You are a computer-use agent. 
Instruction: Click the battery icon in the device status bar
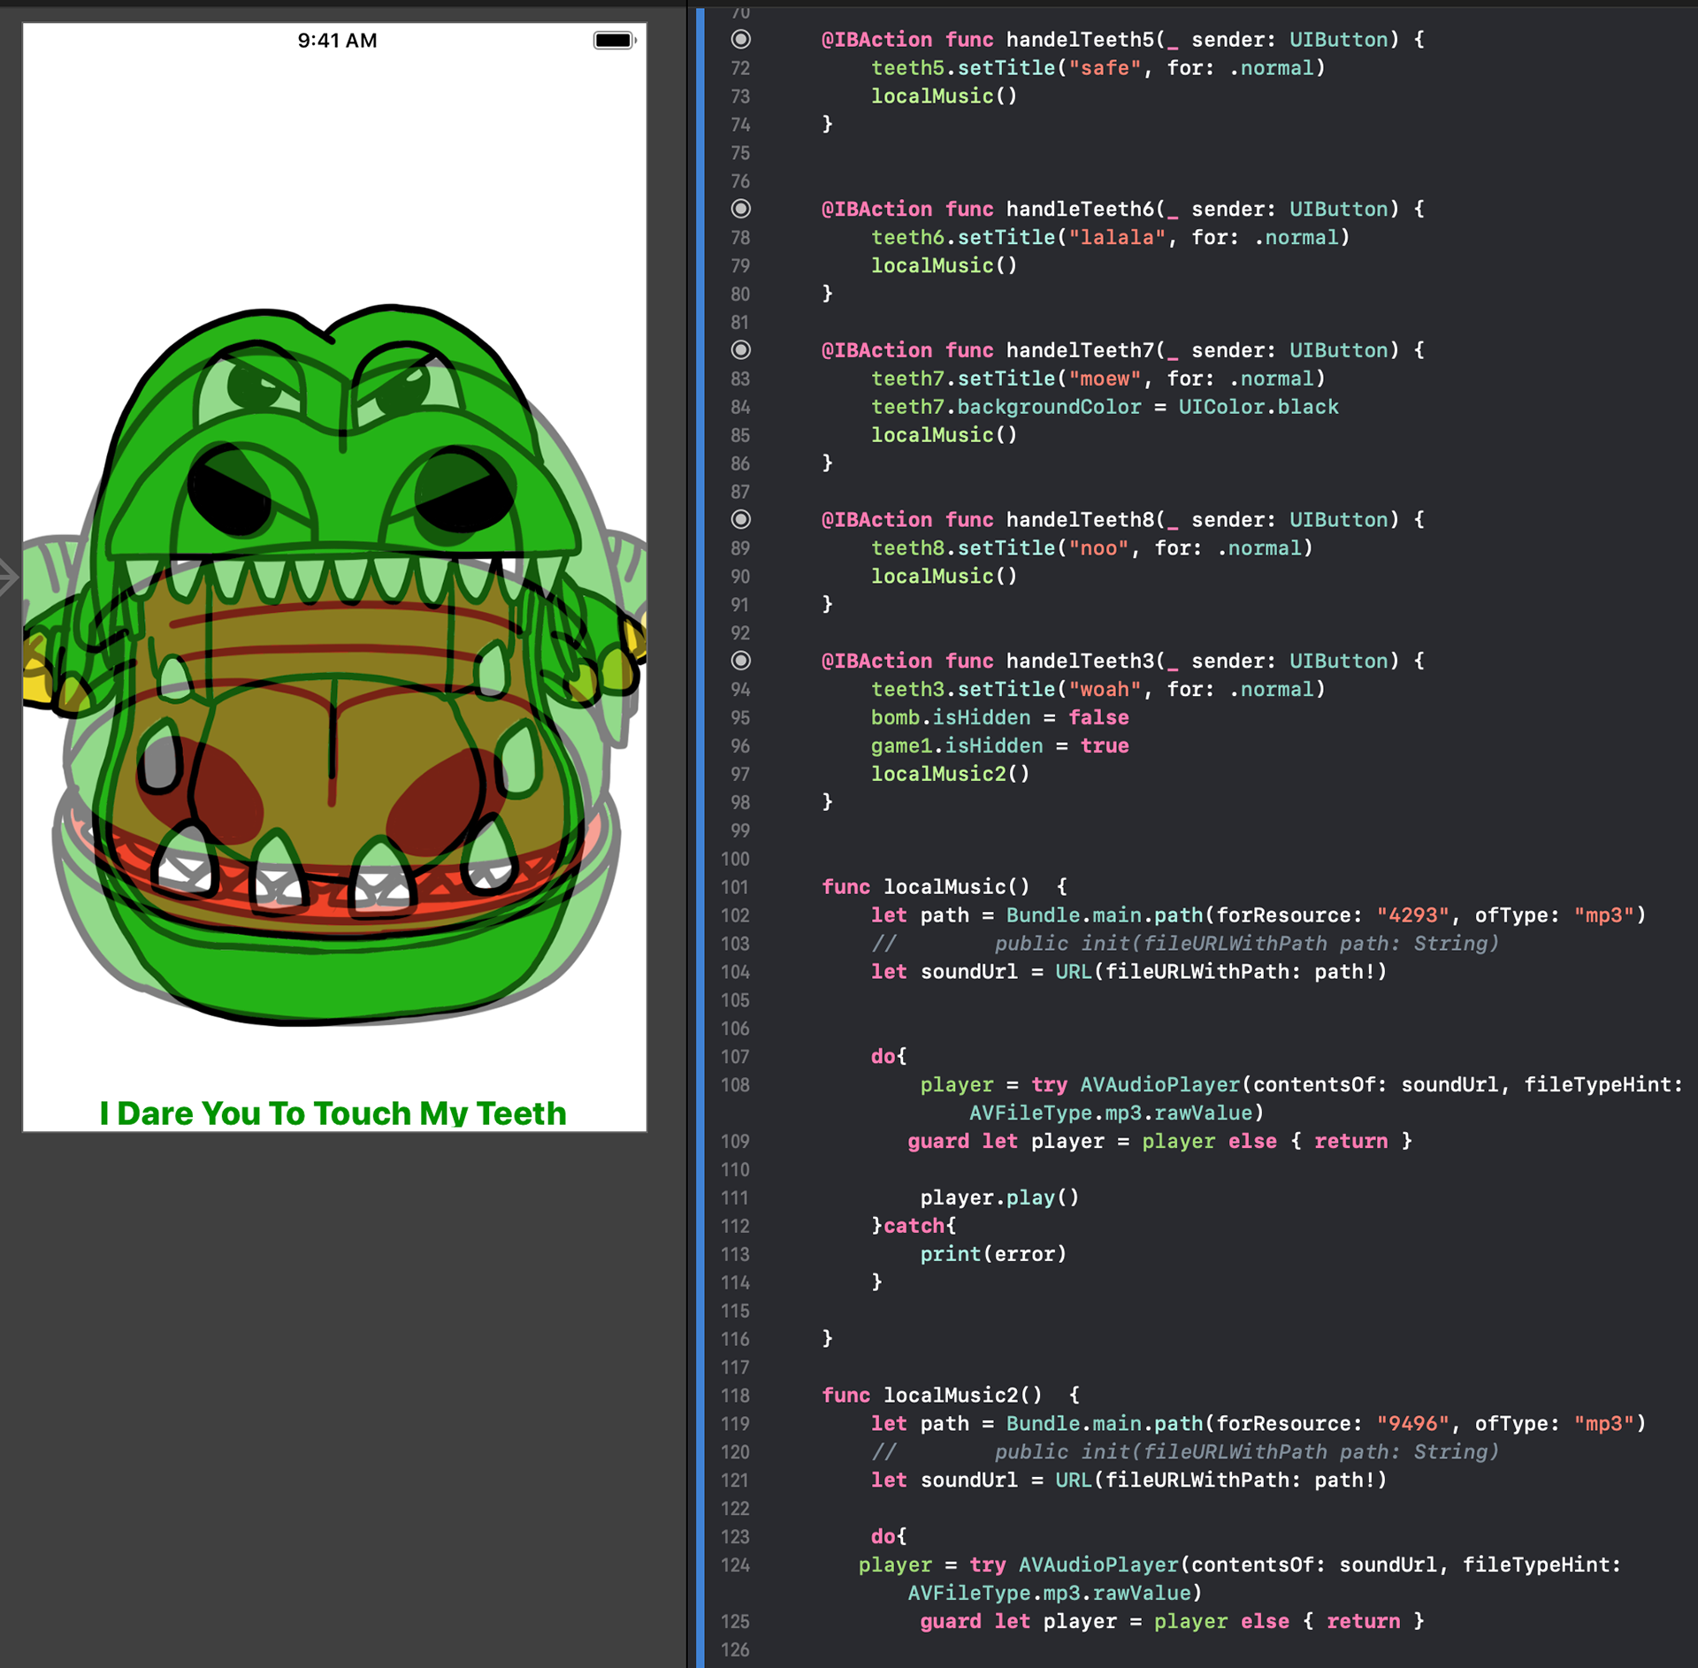[615, 41]
